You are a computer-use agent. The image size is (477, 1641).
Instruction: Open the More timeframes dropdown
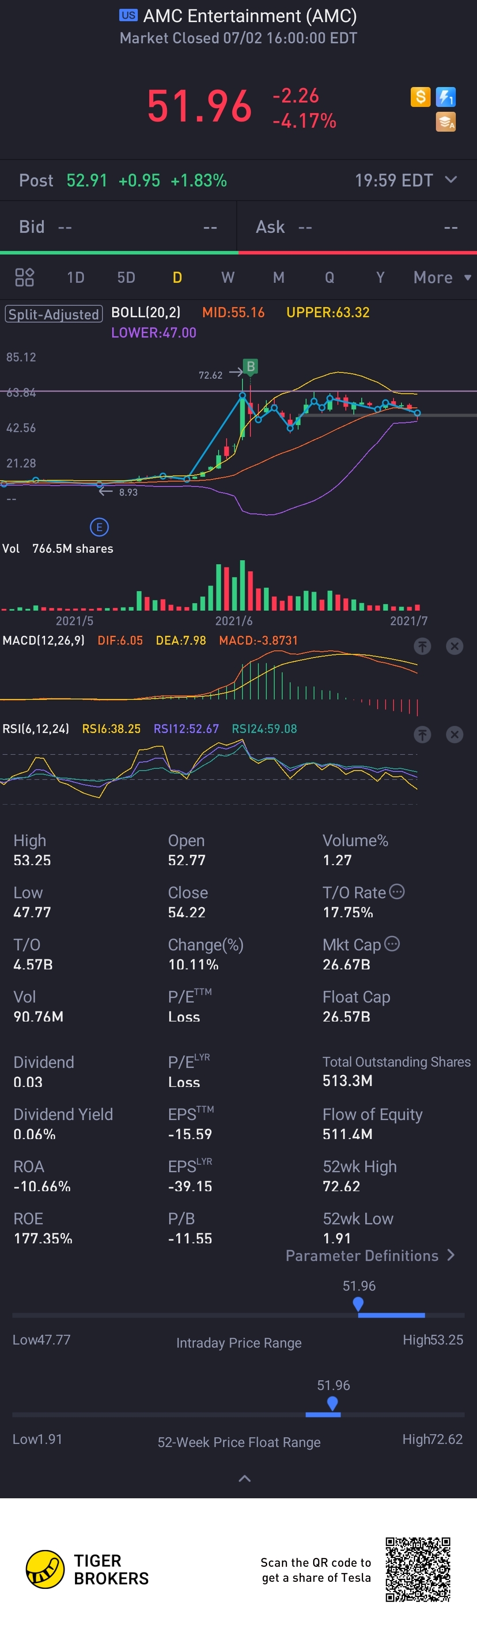(442, 277)
